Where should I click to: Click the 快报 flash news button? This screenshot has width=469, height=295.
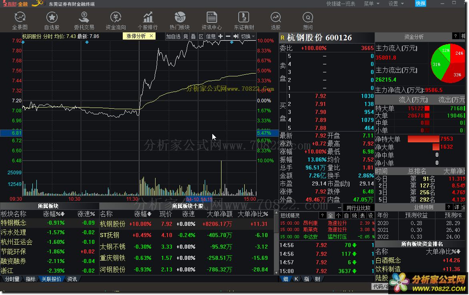pos(421,4)
